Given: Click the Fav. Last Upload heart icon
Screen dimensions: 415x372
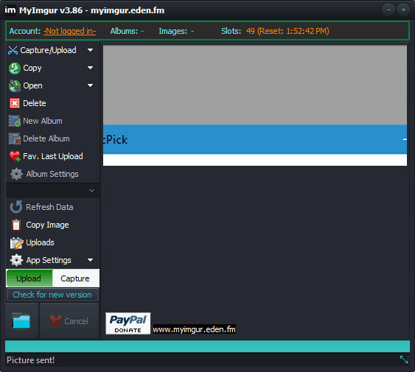Looking at the screenshot, I should pos(15,156).
